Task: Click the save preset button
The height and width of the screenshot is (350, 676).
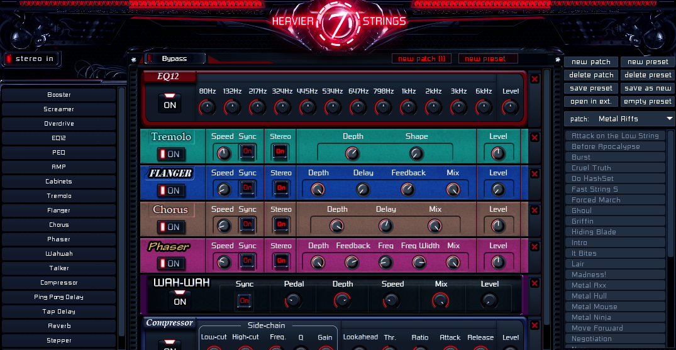Action: click(591, 89)
